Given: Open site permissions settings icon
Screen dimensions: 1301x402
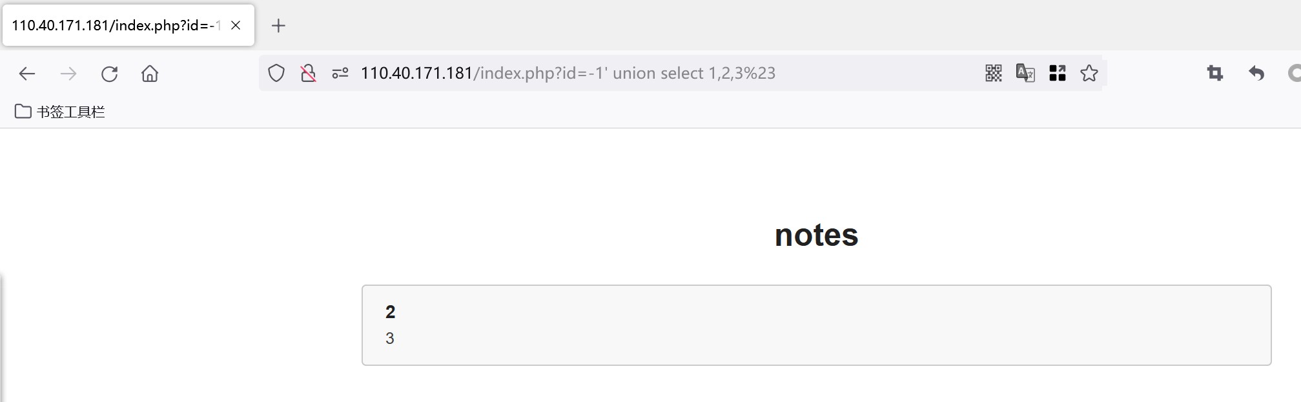Looking at the screenshot, I should (340, 74).
